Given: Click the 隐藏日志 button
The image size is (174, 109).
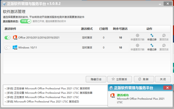Looking at the screenshot, I should (x=96, y=79).
